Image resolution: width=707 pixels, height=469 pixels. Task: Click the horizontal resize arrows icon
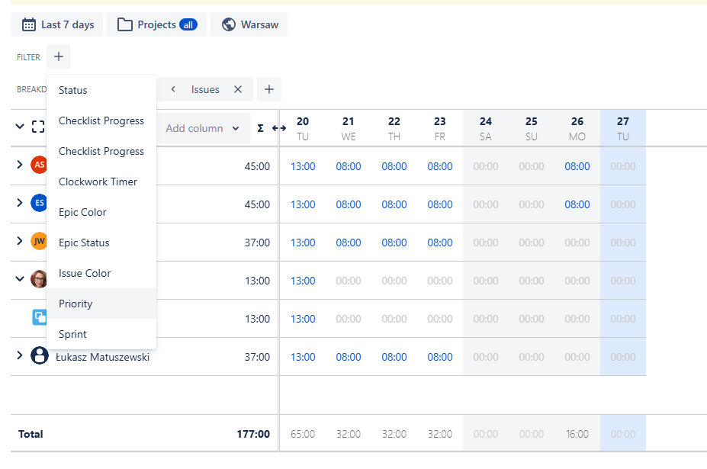pyautogui.click(x=279, y=128)
